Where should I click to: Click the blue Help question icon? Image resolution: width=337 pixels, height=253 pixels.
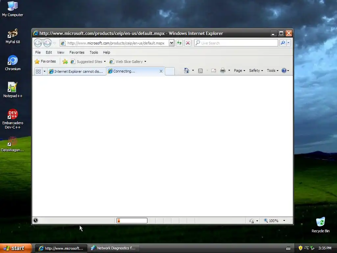pos(284,70)
